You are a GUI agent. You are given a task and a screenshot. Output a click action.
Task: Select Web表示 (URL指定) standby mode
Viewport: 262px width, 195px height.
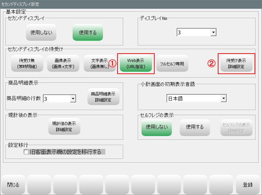135,64
